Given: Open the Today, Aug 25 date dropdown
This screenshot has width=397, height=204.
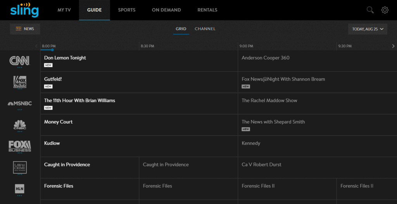Looking at the screenshot, I should [x=368, y=29].
